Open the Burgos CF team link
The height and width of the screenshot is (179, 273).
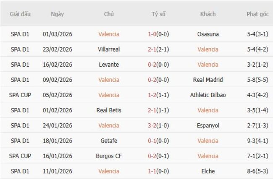(x=109, y=156)
